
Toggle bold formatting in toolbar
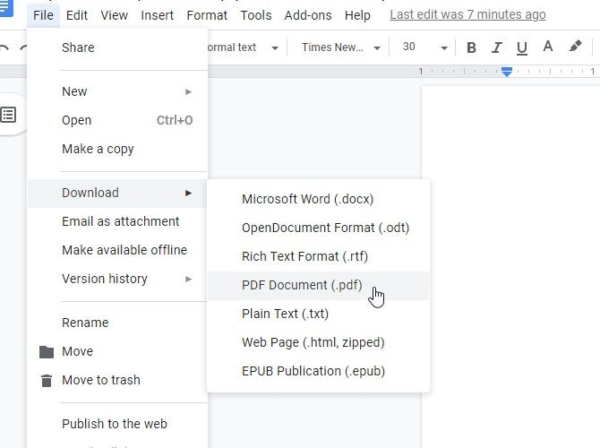[x=472, y=47]
